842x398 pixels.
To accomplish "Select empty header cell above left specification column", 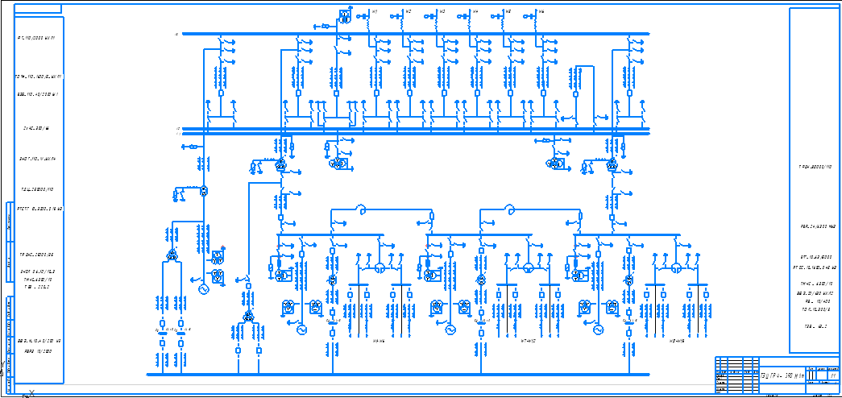I will (40, 10).
